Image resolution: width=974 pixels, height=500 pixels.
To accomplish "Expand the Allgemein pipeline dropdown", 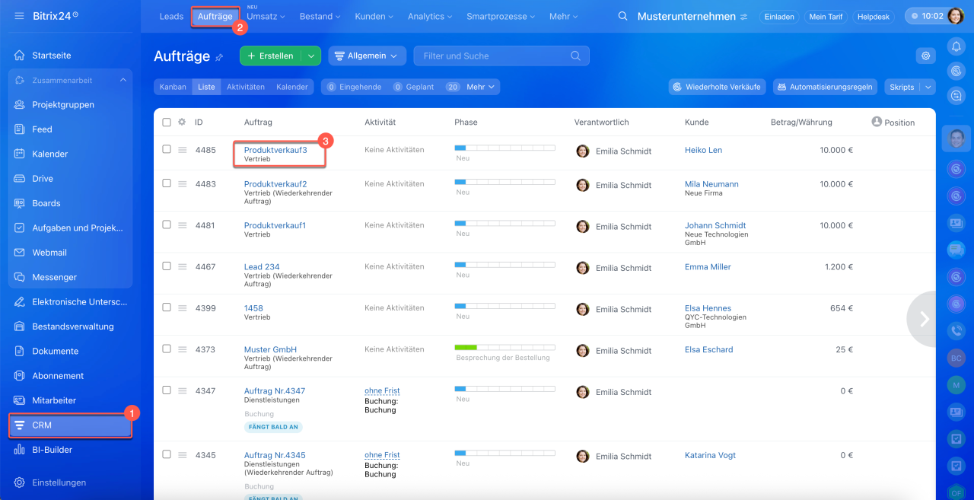I will pos(367,56).
